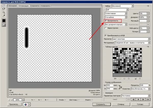Click the lock color icon
This screenshot has height=108, width=153.
129,79
